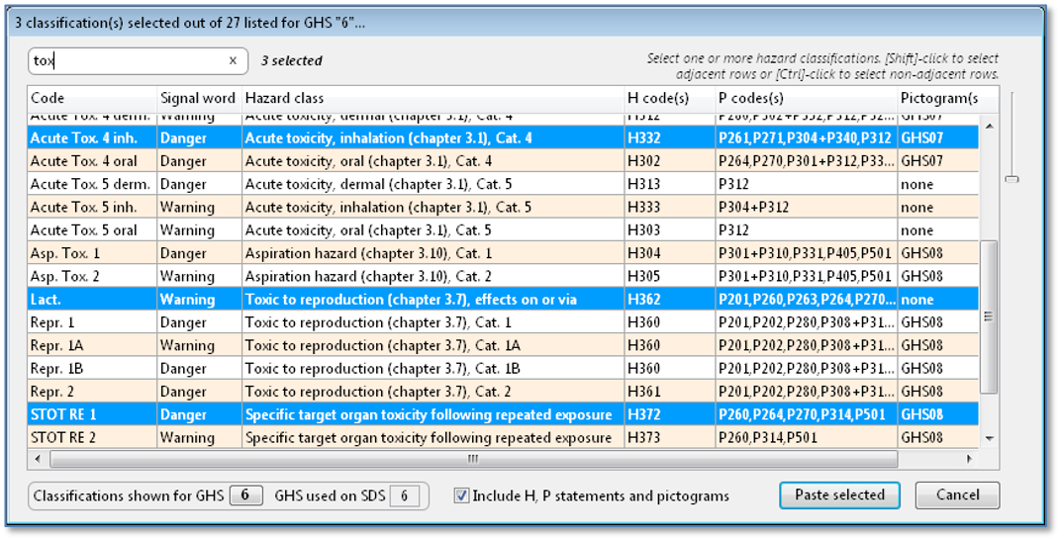Click H373 code cell
Viewport: 1059px width, 539px height.
tap(669, 437)
